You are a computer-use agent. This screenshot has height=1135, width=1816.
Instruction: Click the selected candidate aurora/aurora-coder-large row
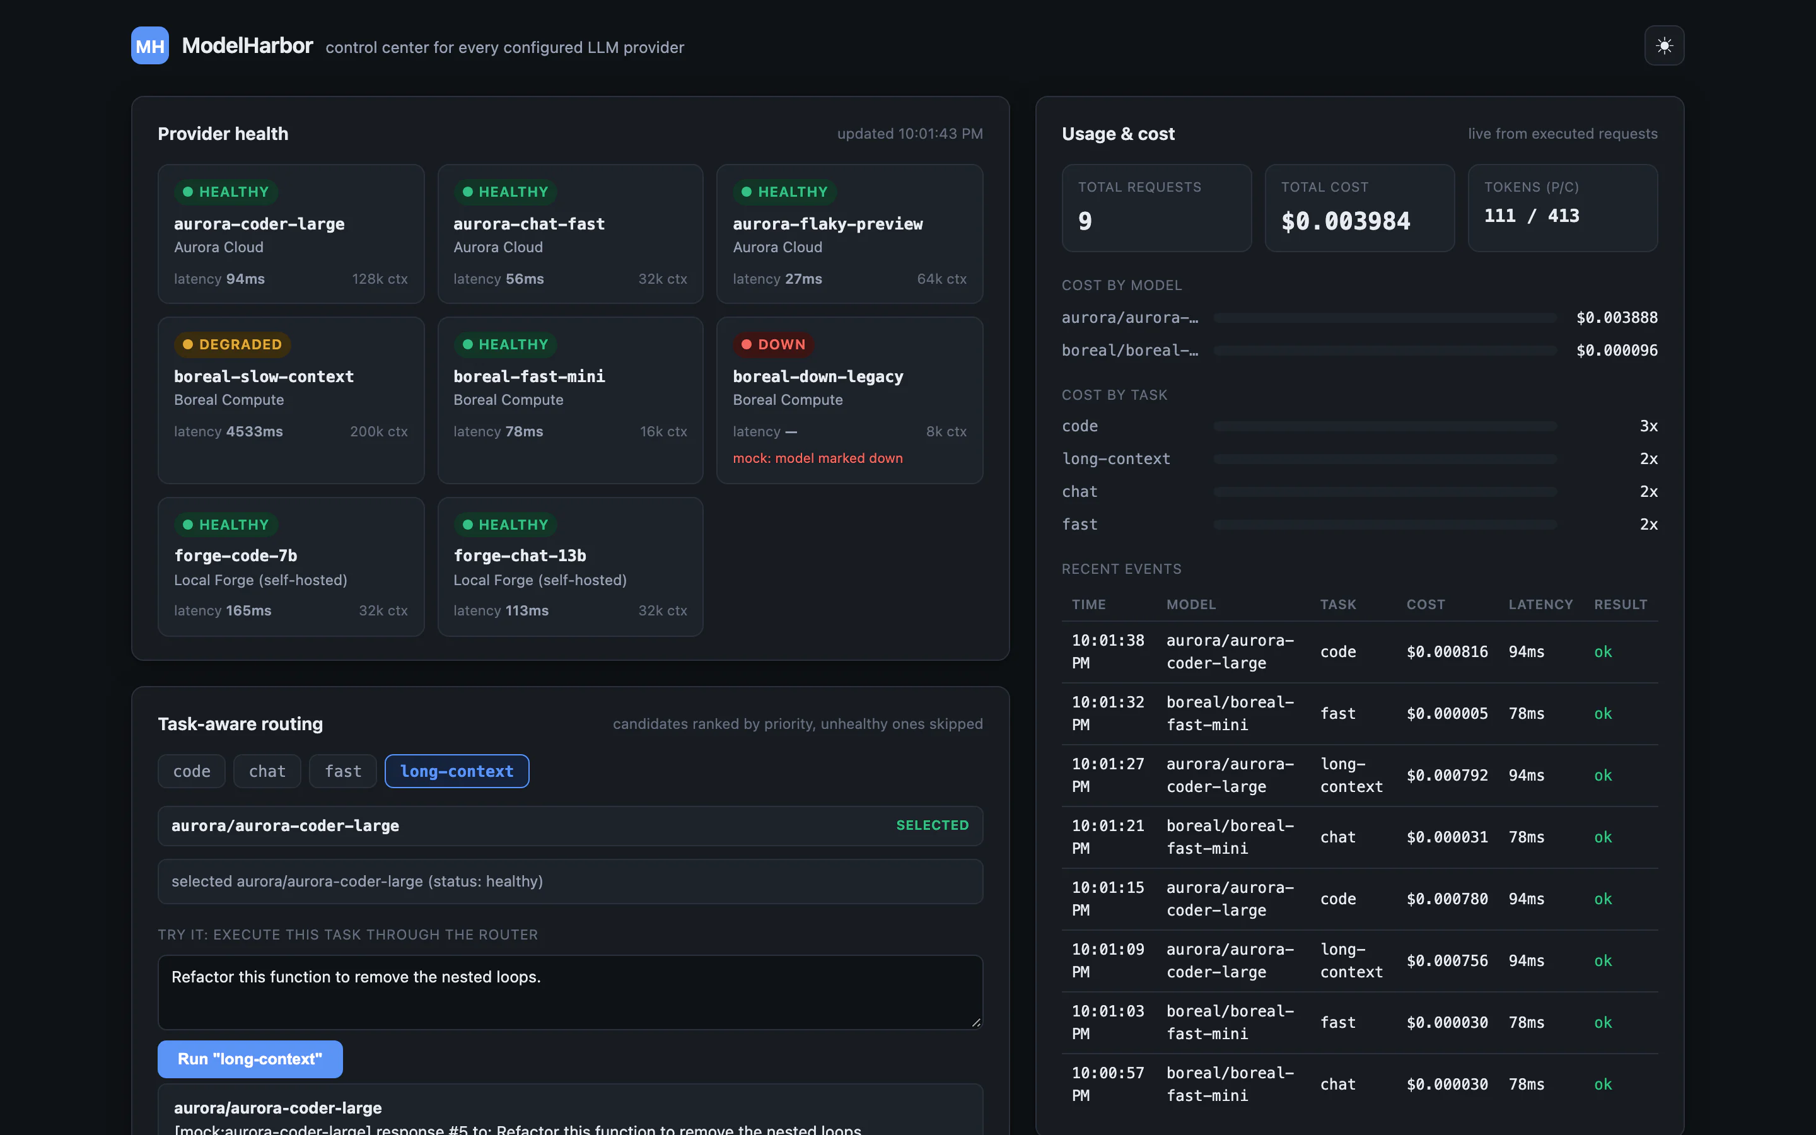(570, 826)
